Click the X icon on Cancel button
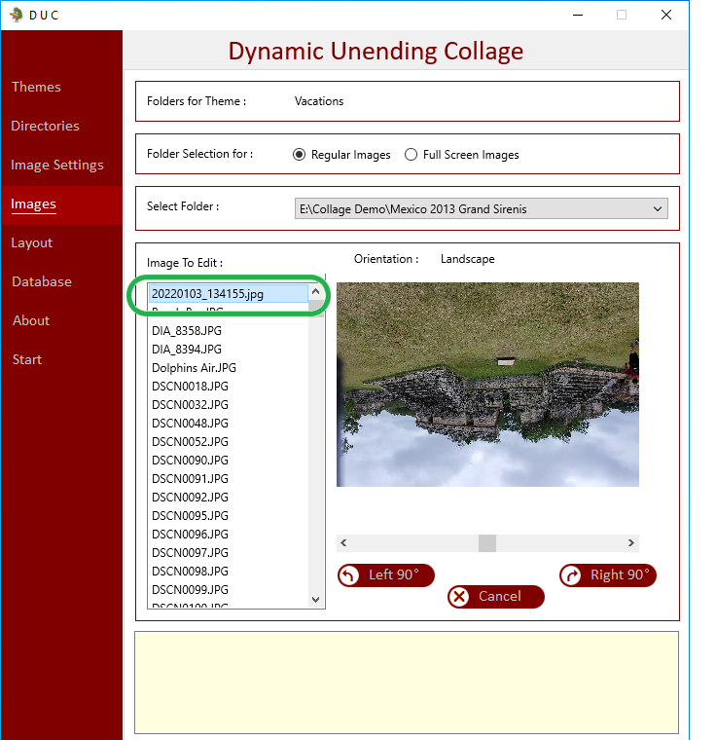 pos(459,597)
